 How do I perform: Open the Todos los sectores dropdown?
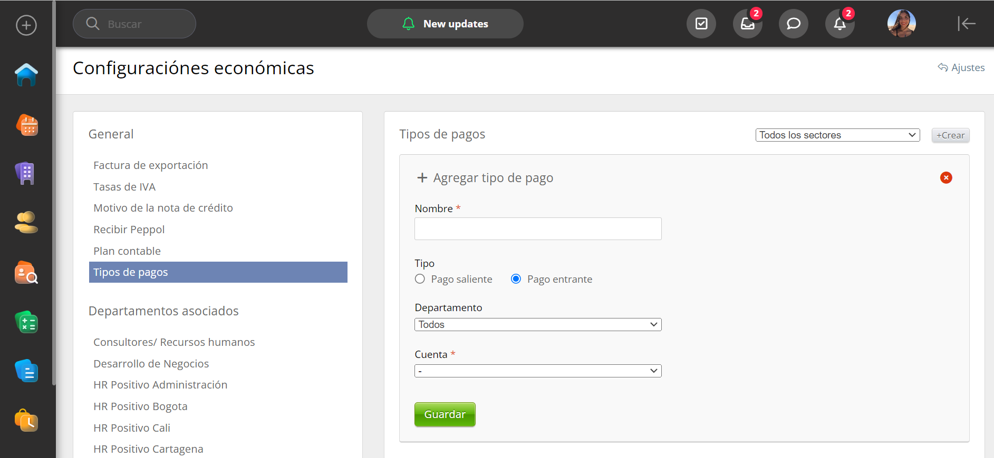coord(837,135)
